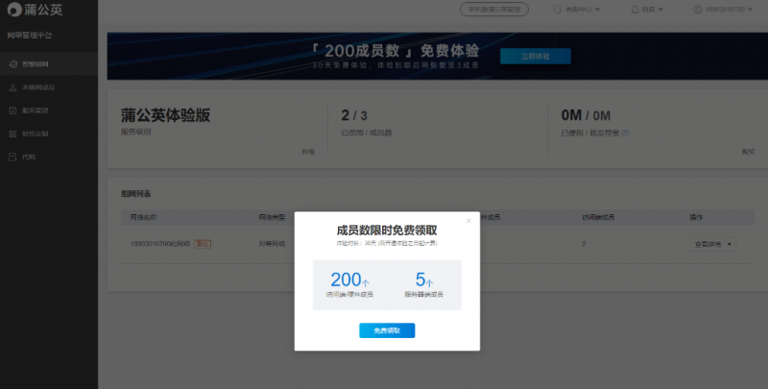
Task: Click the customer service headset icon
Action: coord(558,10)
